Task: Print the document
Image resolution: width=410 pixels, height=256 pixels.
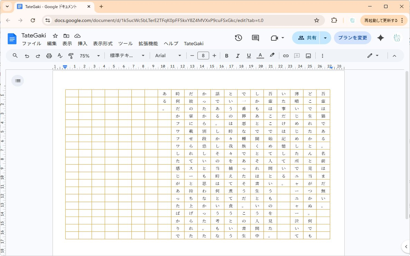Action: [x=49, y=56]
